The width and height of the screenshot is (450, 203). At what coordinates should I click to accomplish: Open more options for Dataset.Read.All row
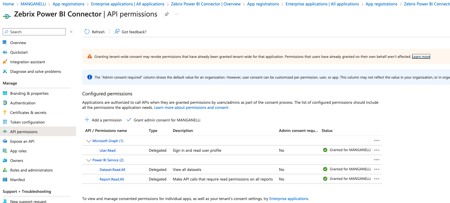pyautogui.click(x=377, y=169)
